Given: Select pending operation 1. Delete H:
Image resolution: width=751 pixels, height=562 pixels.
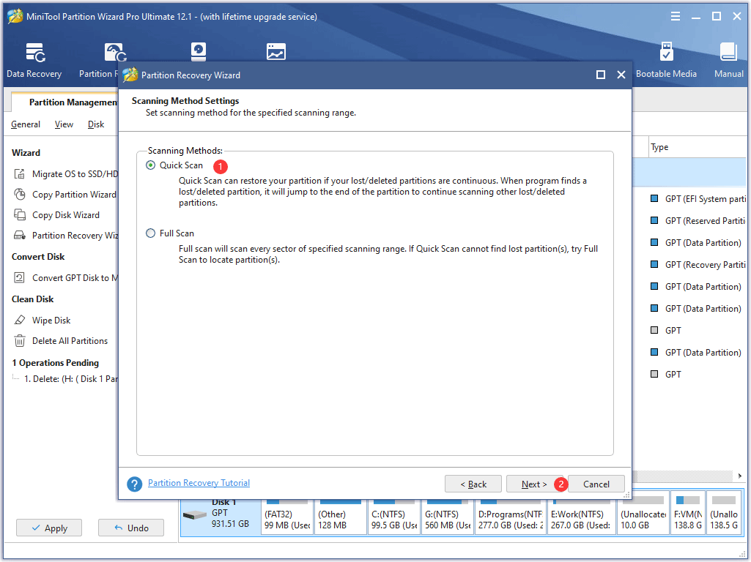Looking at the screenshot, I should point(71,379).
